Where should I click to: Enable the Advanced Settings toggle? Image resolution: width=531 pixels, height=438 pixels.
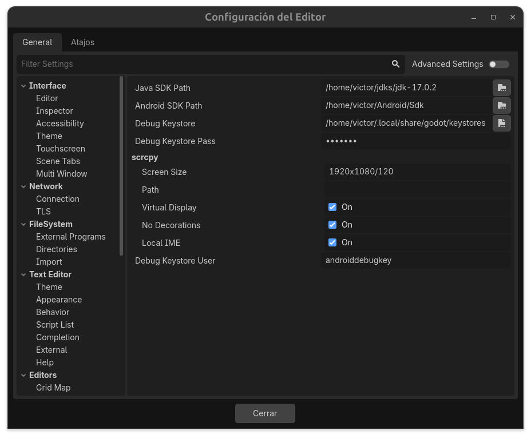498,64
